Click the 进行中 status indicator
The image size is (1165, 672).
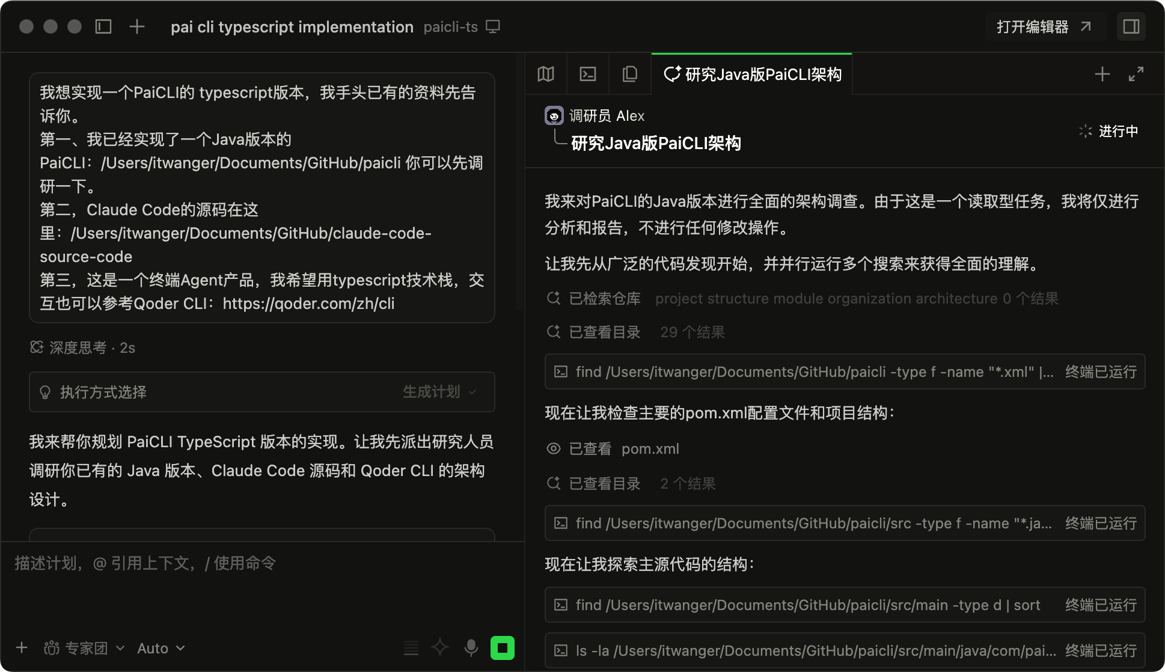(1108, 131)
